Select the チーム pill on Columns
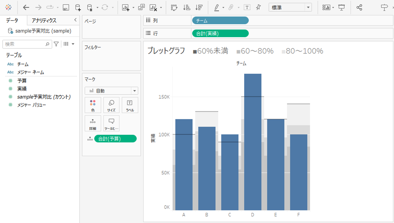 220,20
